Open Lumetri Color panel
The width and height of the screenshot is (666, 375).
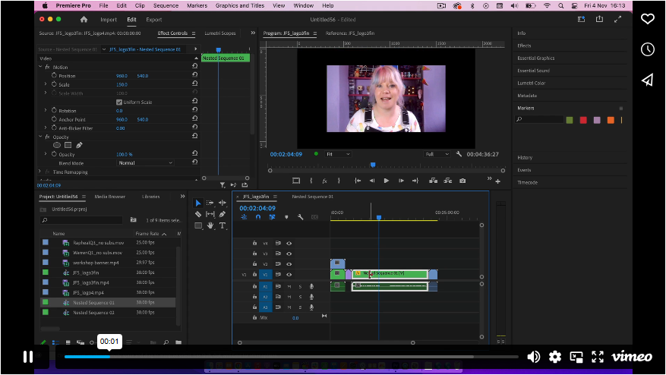click(x=531, y=84)
